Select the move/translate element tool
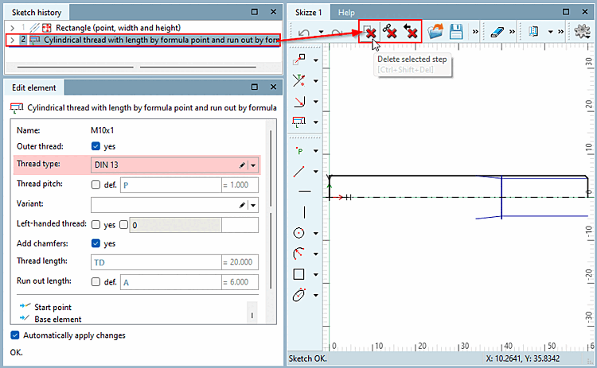Viewport: 597px width, 368px height. point(299,60)
